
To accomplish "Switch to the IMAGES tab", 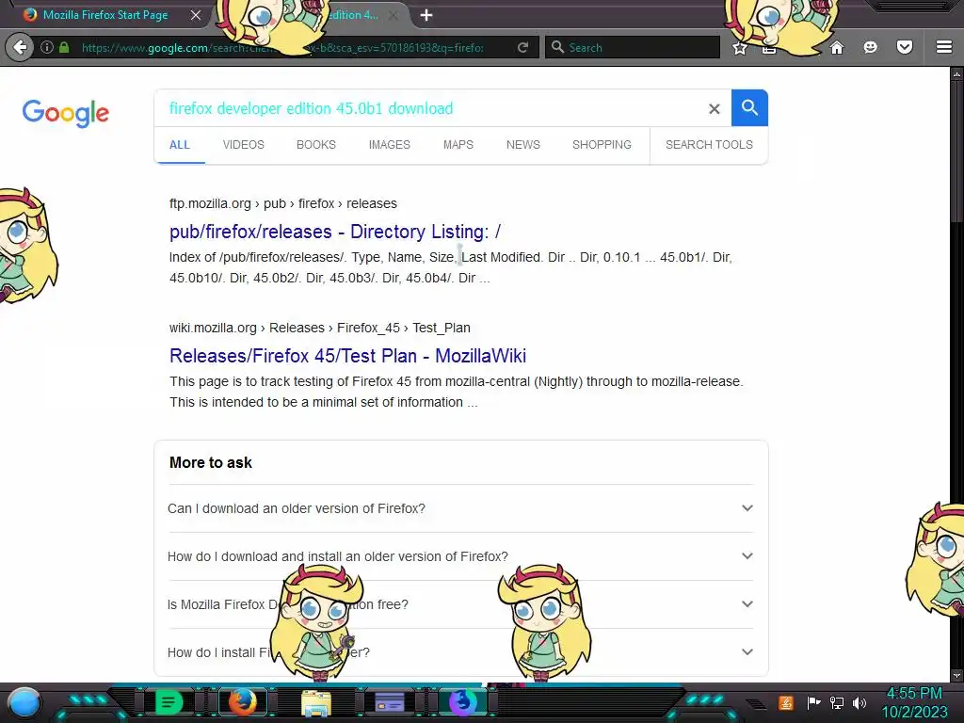I will [x=389, y=145].
